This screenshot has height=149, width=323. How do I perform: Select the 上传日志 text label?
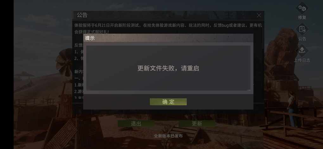(302, 60)
